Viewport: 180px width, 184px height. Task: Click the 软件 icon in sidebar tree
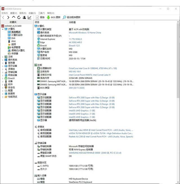[x=6, y=85]
